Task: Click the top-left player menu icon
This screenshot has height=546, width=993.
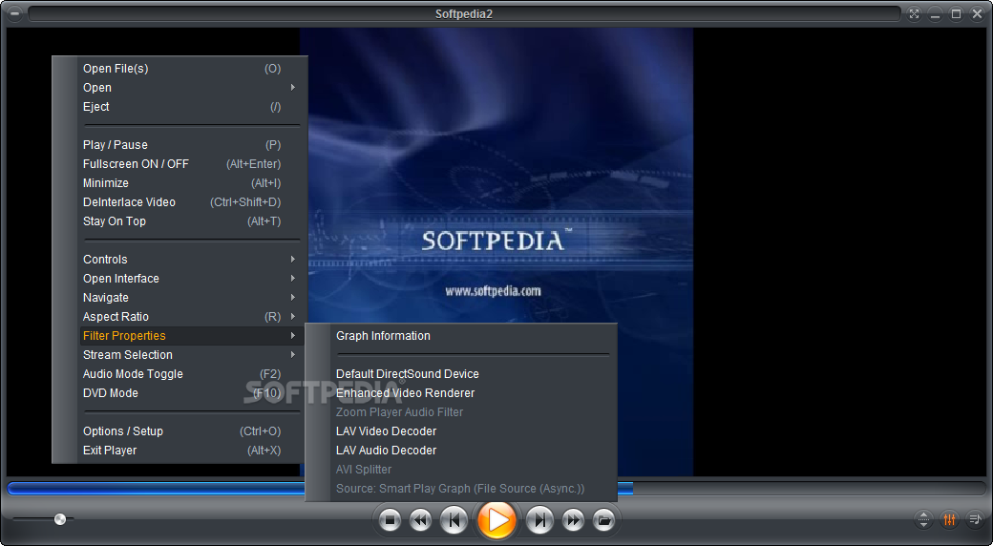Action: coord(14,13)
